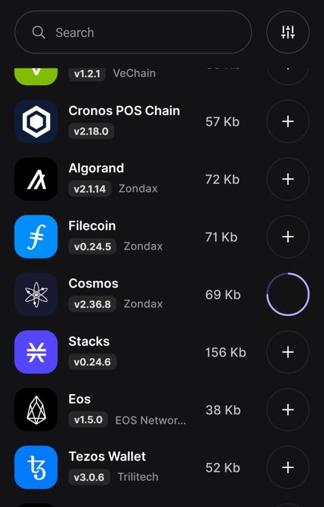Install the Cronos POS Chain app

(288, 121)
